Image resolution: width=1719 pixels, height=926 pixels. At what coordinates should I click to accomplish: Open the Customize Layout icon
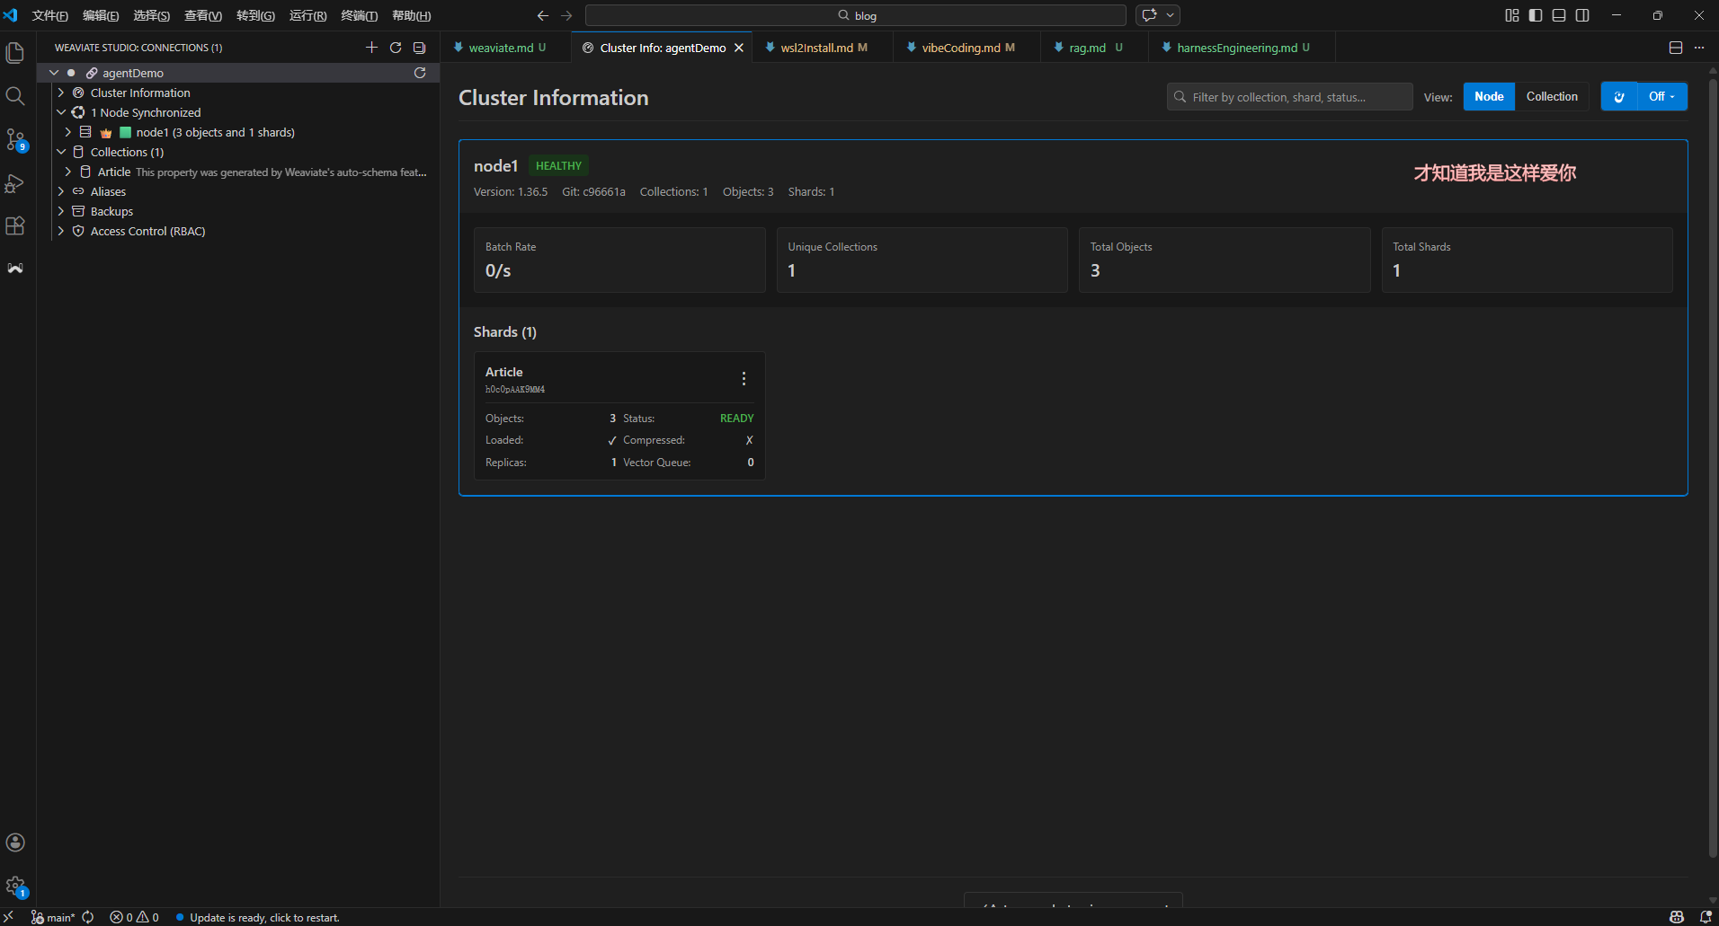[x=1512, y=15]
